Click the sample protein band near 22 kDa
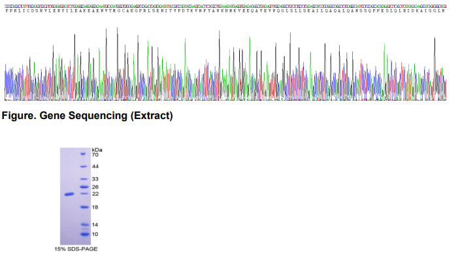This screenshot has width=460, height=257. point(69,194)
